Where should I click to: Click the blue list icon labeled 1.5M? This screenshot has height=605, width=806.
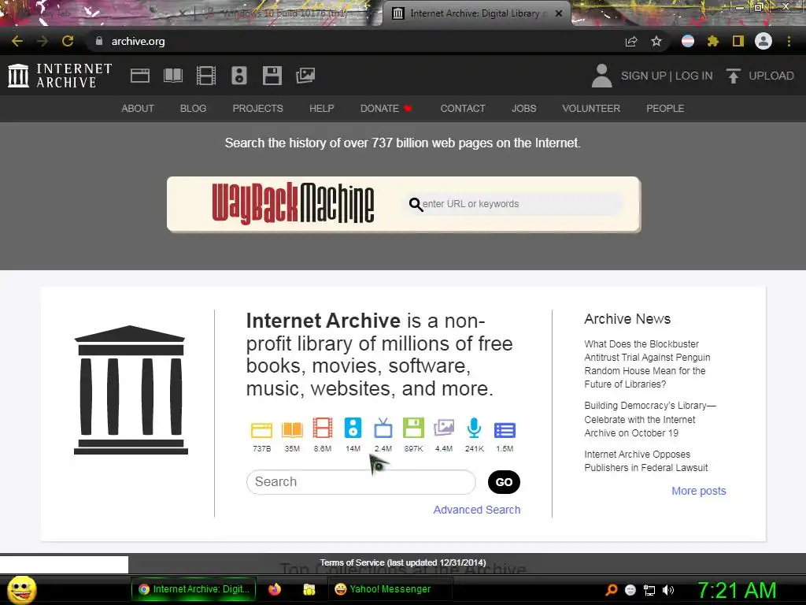[x=505, y=430]
